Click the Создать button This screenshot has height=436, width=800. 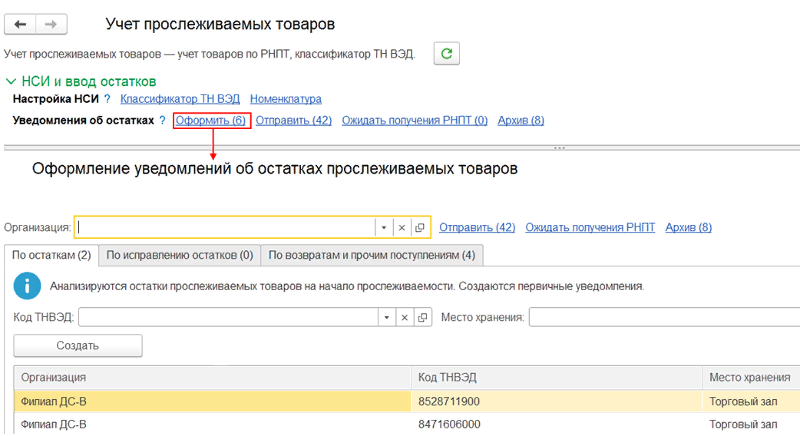pos(78,345)
